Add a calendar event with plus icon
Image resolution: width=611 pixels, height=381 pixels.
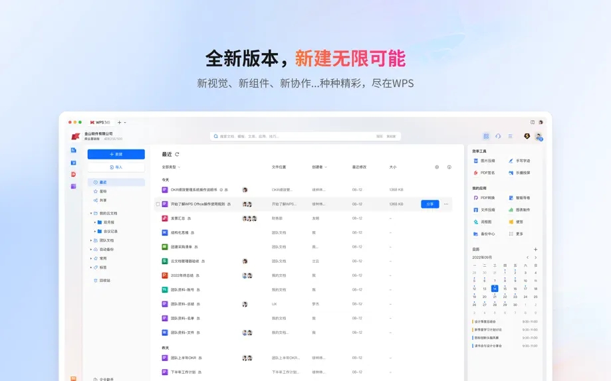tap(535, 250)
